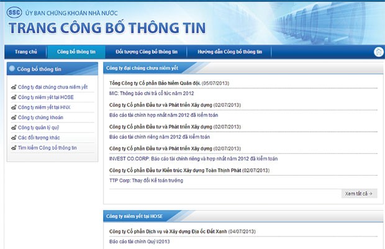The width and height of the screenshot is (385, 249).
Task: Open sidebar link Công ty niêm yết tại HOSE
Action: coord(46,97)
